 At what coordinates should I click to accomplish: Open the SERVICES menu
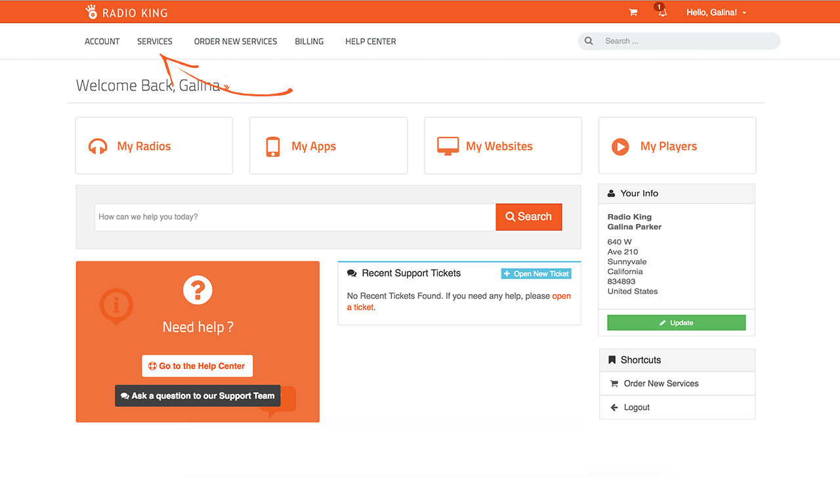coord(155,41)
